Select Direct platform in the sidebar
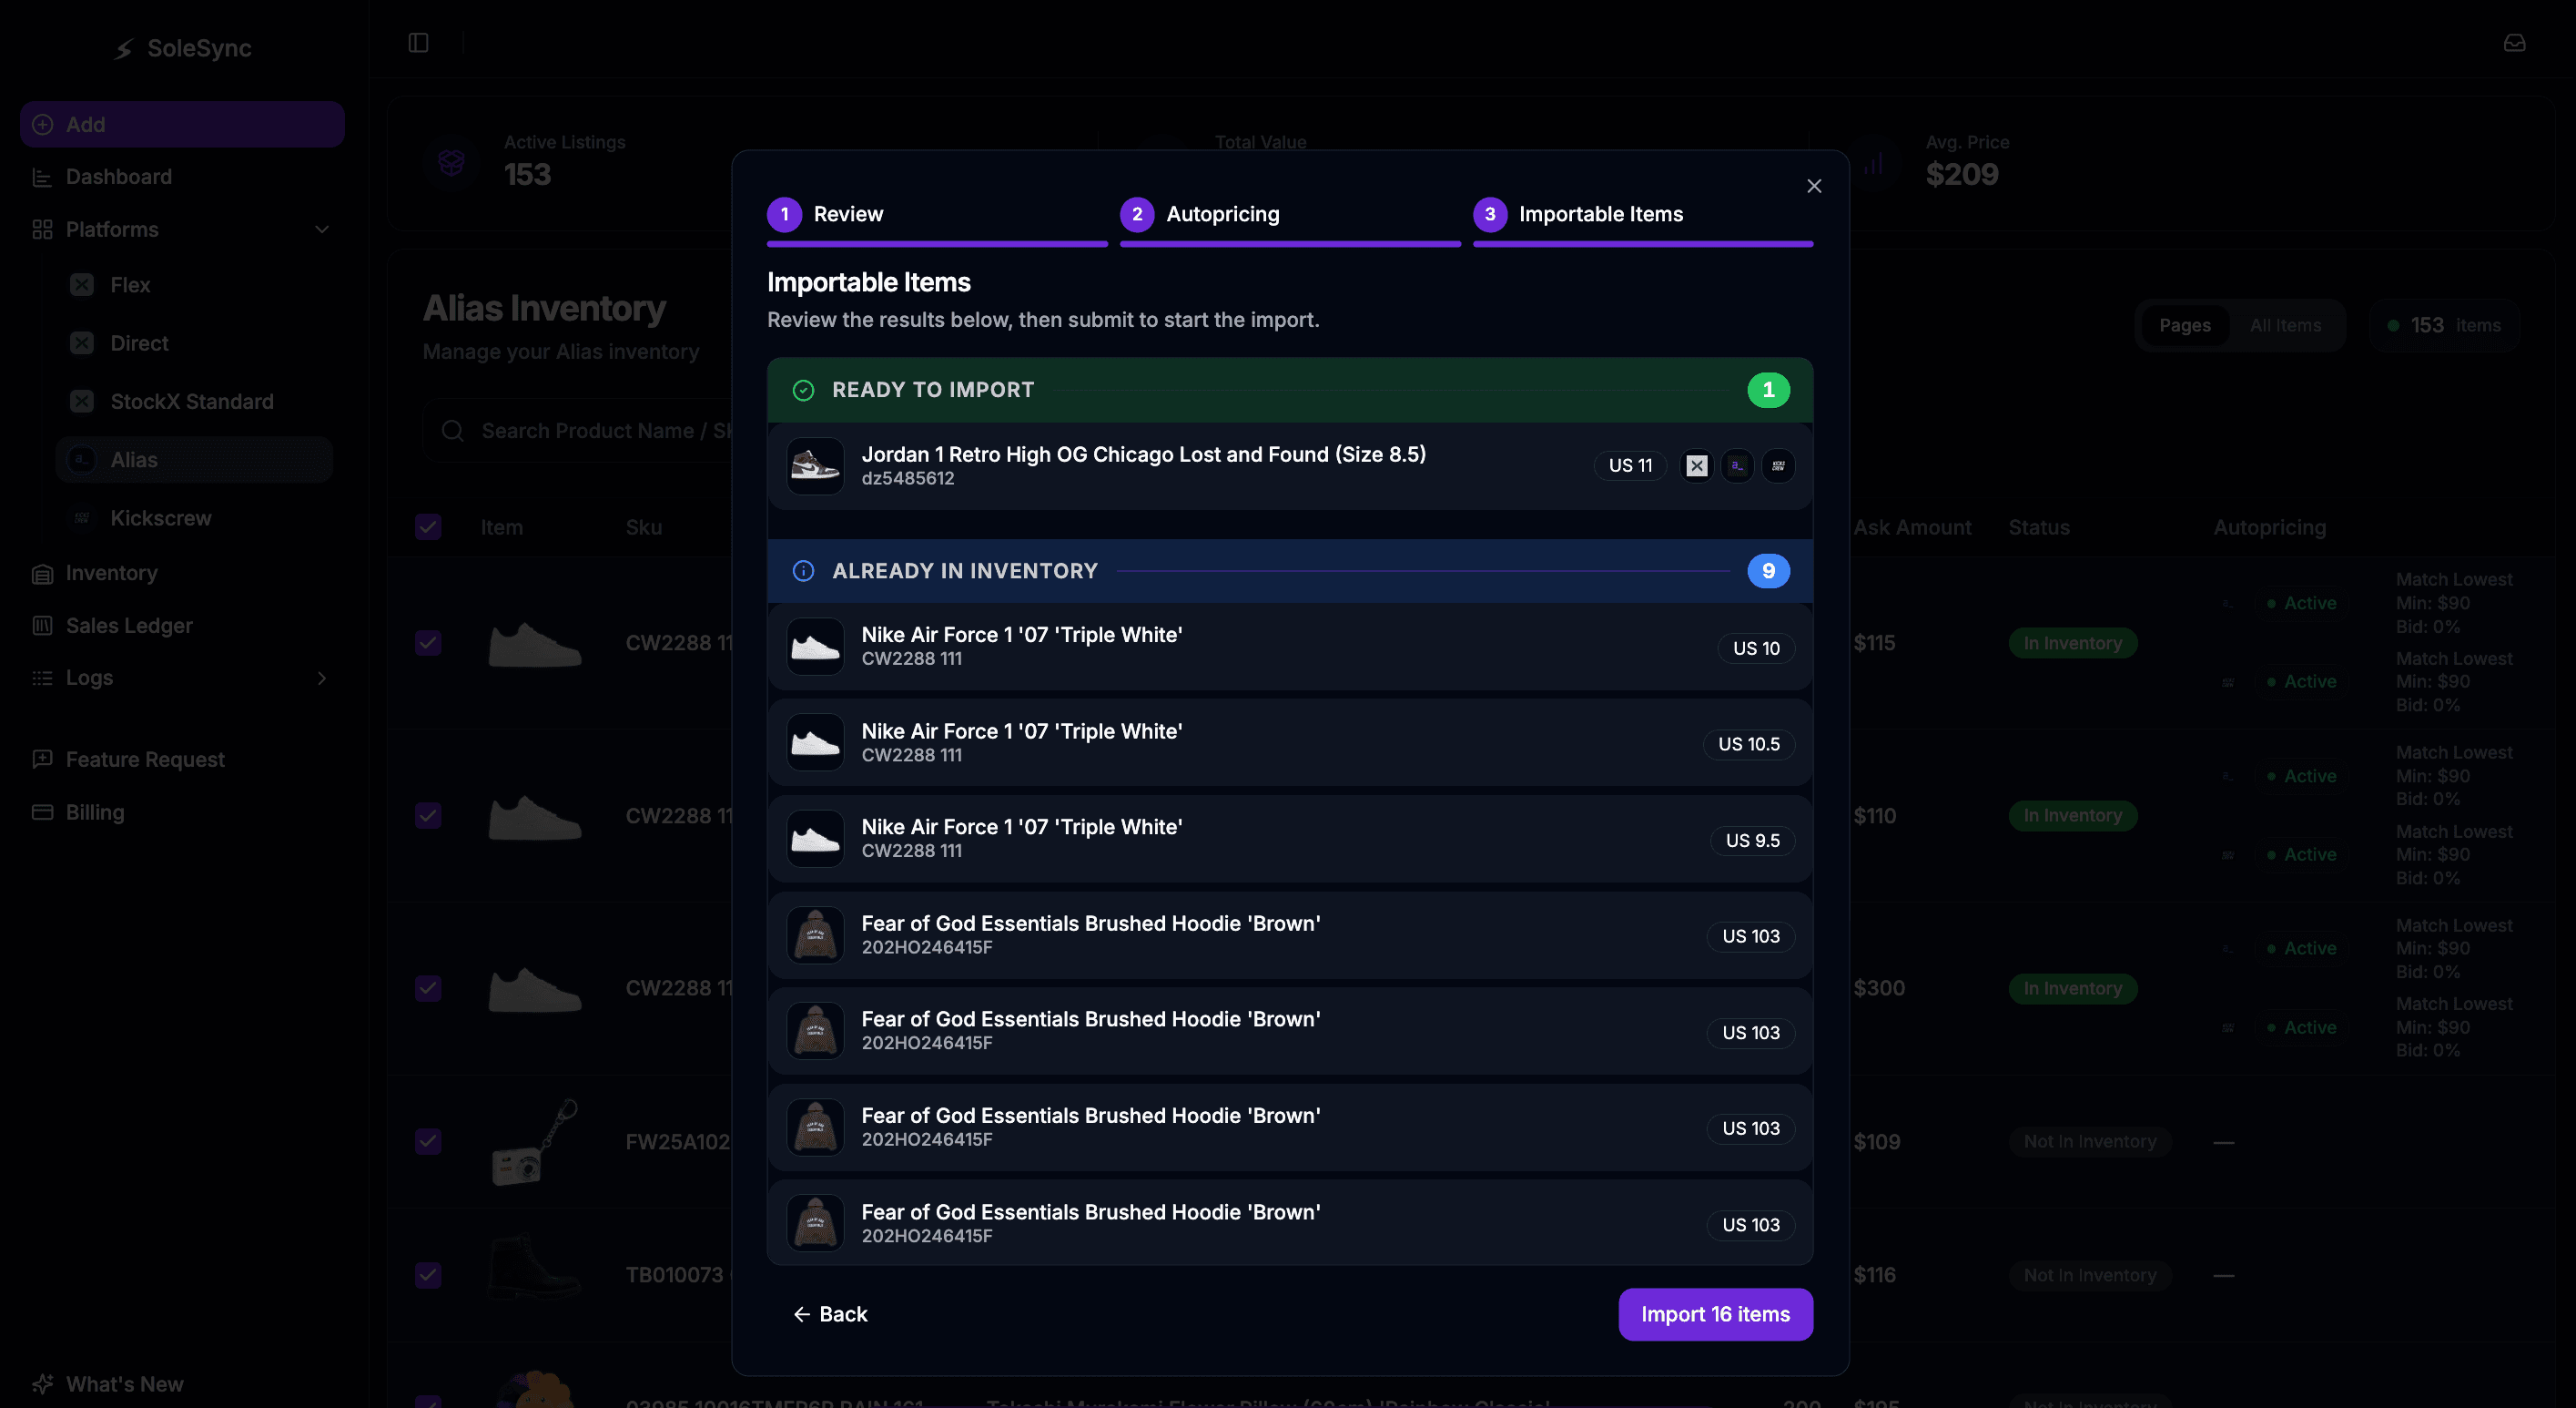The image size is (2576, 1408). point(194,343)
